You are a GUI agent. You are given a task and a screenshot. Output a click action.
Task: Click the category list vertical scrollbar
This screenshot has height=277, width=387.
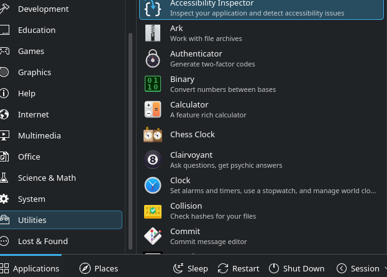130,141
